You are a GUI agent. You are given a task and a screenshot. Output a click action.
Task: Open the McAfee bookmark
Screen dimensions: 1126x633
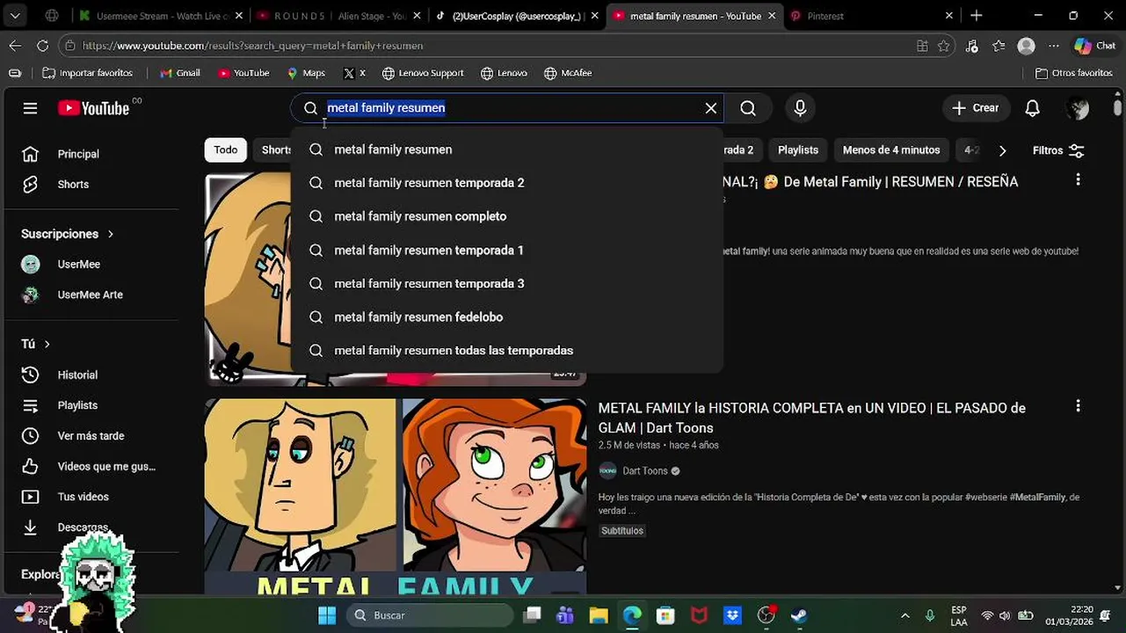[x=568, y=73]
